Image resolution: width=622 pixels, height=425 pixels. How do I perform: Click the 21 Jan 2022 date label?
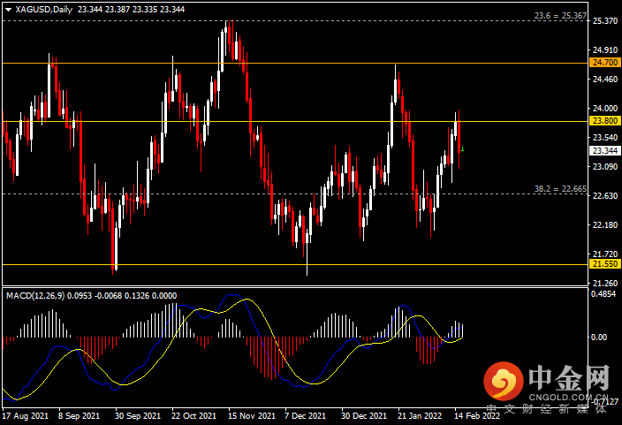click(x=420, y=416)
